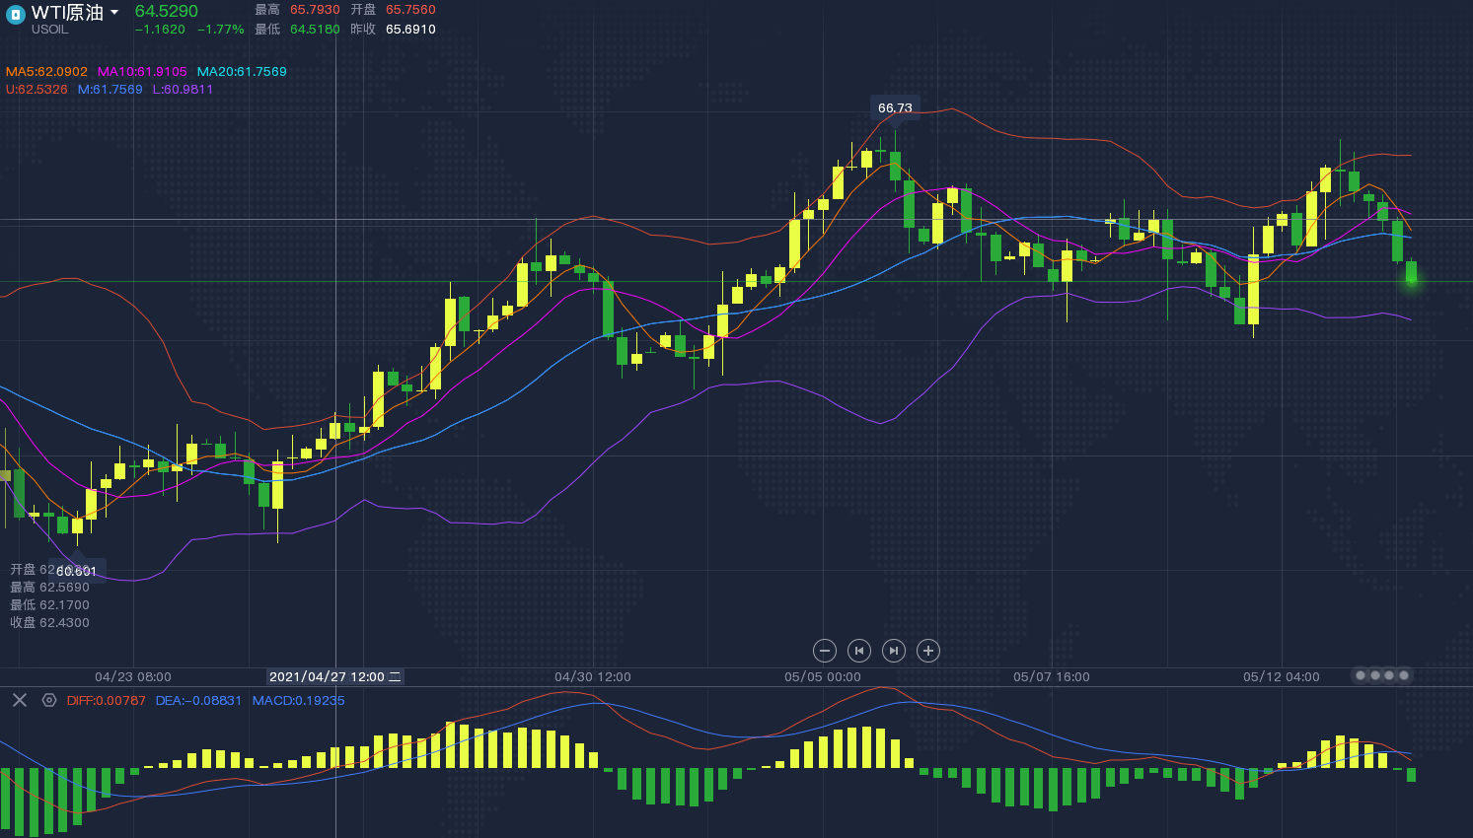Click the MA20 moving average label
The height and width of the screenshot is (838, 1473).
[242, 72]
